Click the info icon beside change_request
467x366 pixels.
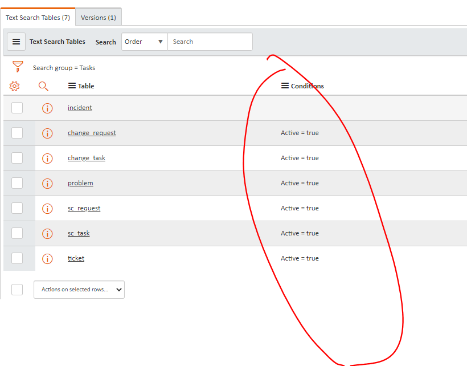point(47,133)
